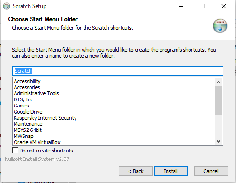Choose Administrative Tools from the list

[x=36, y=93]
